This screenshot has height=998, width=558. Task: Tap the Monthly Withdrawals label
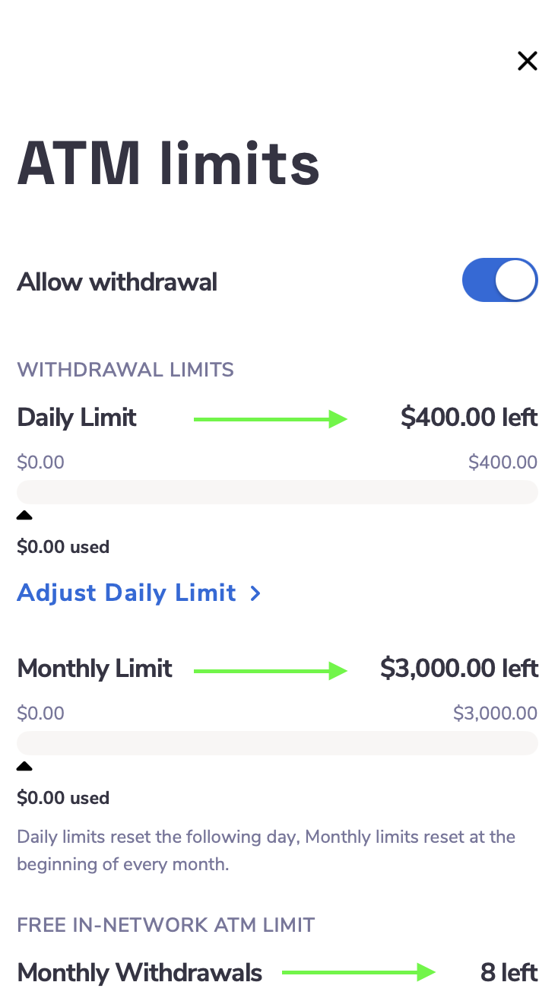[140, 972]
